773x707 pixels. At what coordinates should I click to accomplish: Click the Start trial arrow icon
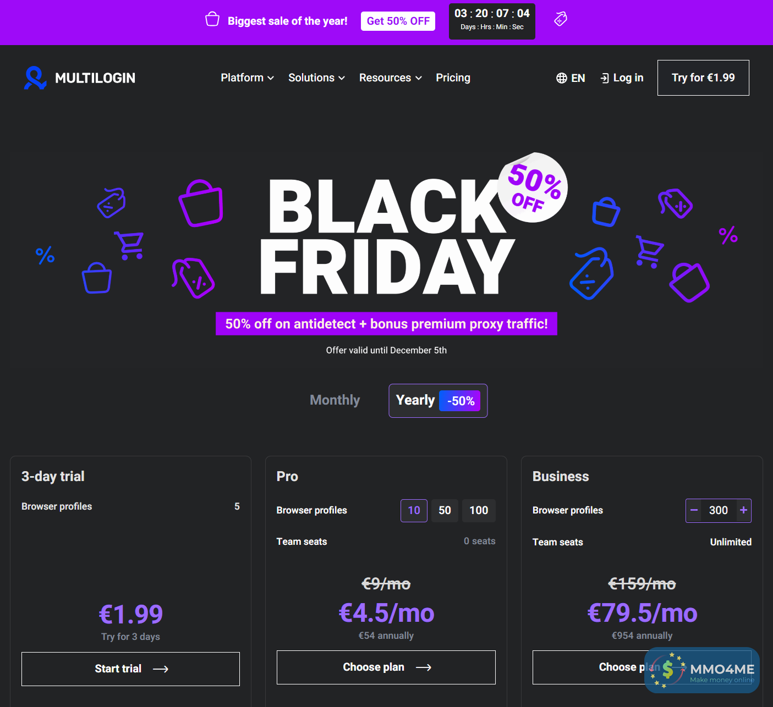[161, 669]
